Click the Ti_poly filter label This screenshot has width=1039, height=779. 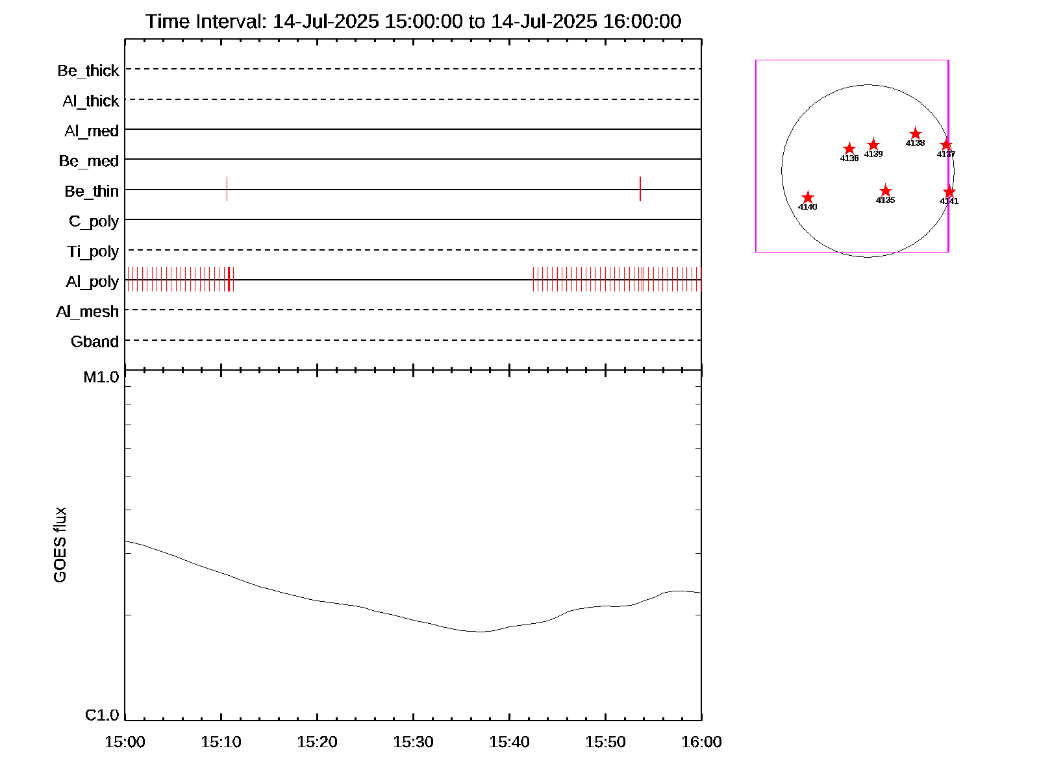click(93, 252)
